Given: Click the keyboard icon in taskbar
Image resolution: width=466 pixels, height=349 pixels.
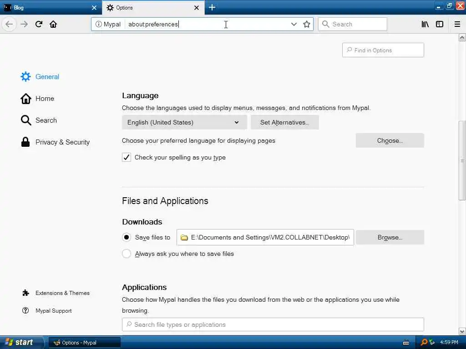Looking at the screenshot, I should [x=406, y=343].
